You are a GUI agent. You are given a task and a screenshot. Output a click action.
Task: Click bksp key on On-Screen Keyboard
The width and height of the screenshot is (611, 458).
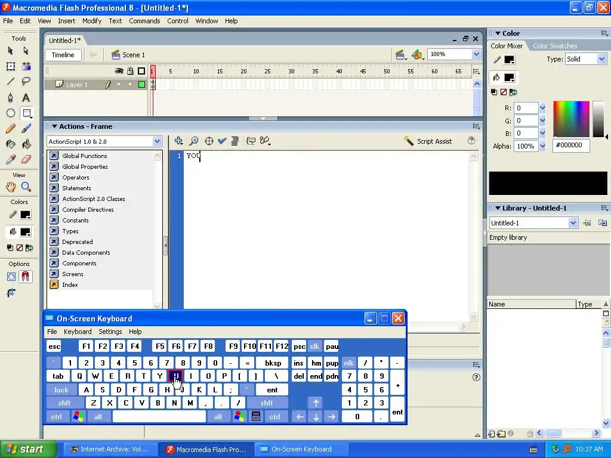click(x=273, y=363)
